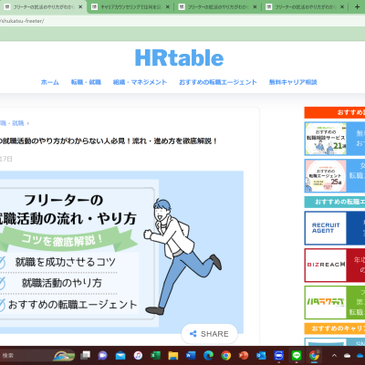Open the Mail app in taskbar

pos(120,355)
